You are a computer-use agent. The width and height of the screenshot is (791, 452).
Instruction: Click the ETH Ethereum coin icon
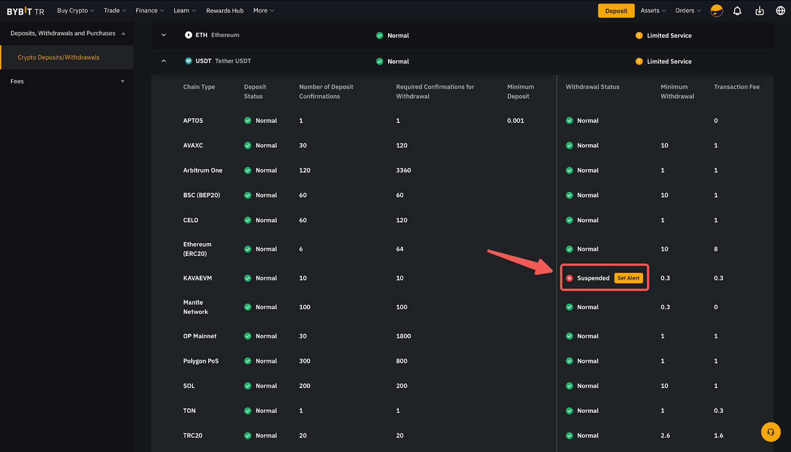coord(188,35)
